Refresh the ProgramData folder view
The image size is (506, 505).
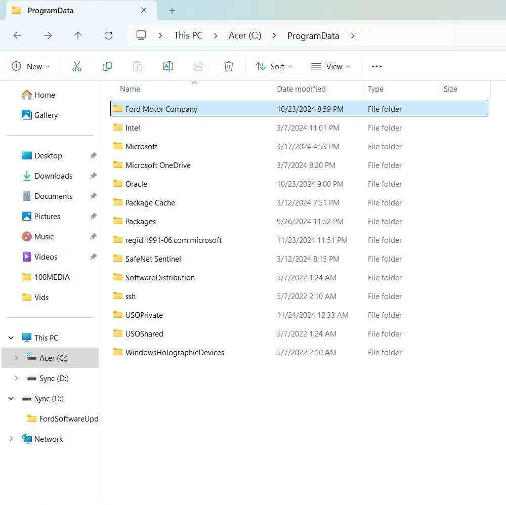pos(108,35)
